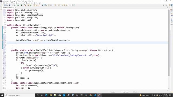This screenshot has width=173, height=97.
Task: Click the Save toolbar icon
Action: tap(5, 5)
